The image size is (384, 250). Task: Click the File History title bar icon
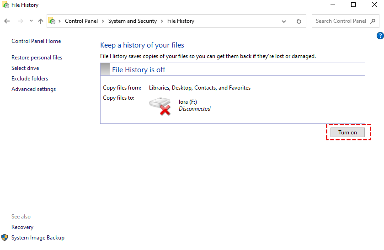(5, 5)
